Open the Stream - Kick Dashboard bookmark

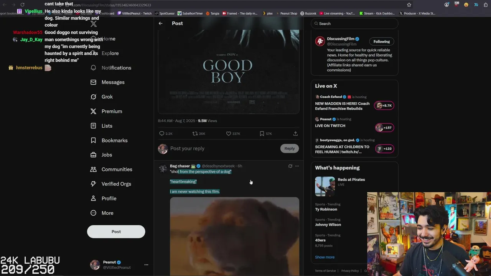pos(377,13)
